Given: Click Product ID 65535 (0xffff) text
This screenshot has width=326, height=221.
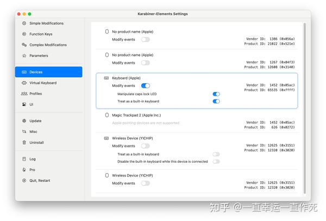Looking at the screenshot, I should pyautogui.click(x=269, y=90).
